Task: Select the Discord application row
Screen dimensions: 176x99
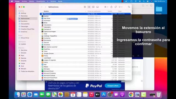Action: click(x=85, y=43)
